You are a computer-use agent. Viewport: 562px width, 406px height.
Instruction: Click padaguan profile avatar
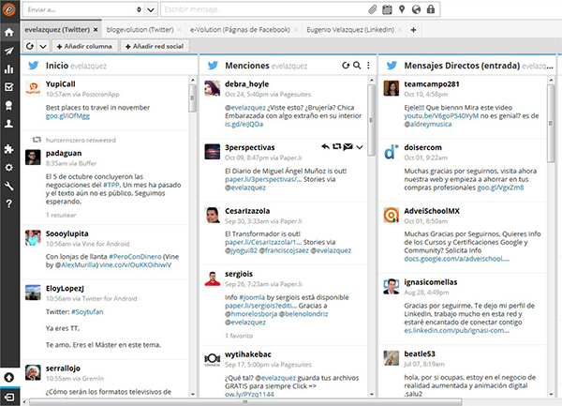click(x=33, y=158)
